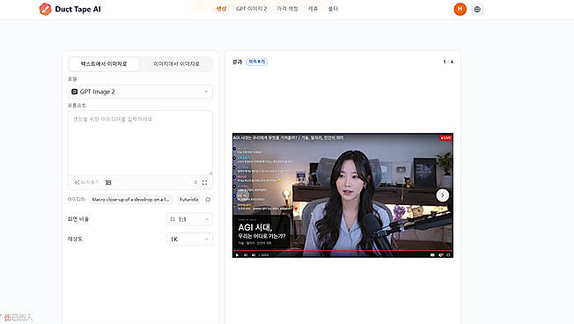Viewport: 574px width, 324px height.
Task: Refresh the idea suggestions
Action: point(208,200)
